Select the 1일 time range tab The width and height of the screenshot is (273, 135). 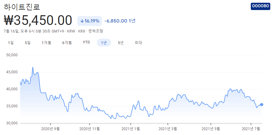click(11, 43)
